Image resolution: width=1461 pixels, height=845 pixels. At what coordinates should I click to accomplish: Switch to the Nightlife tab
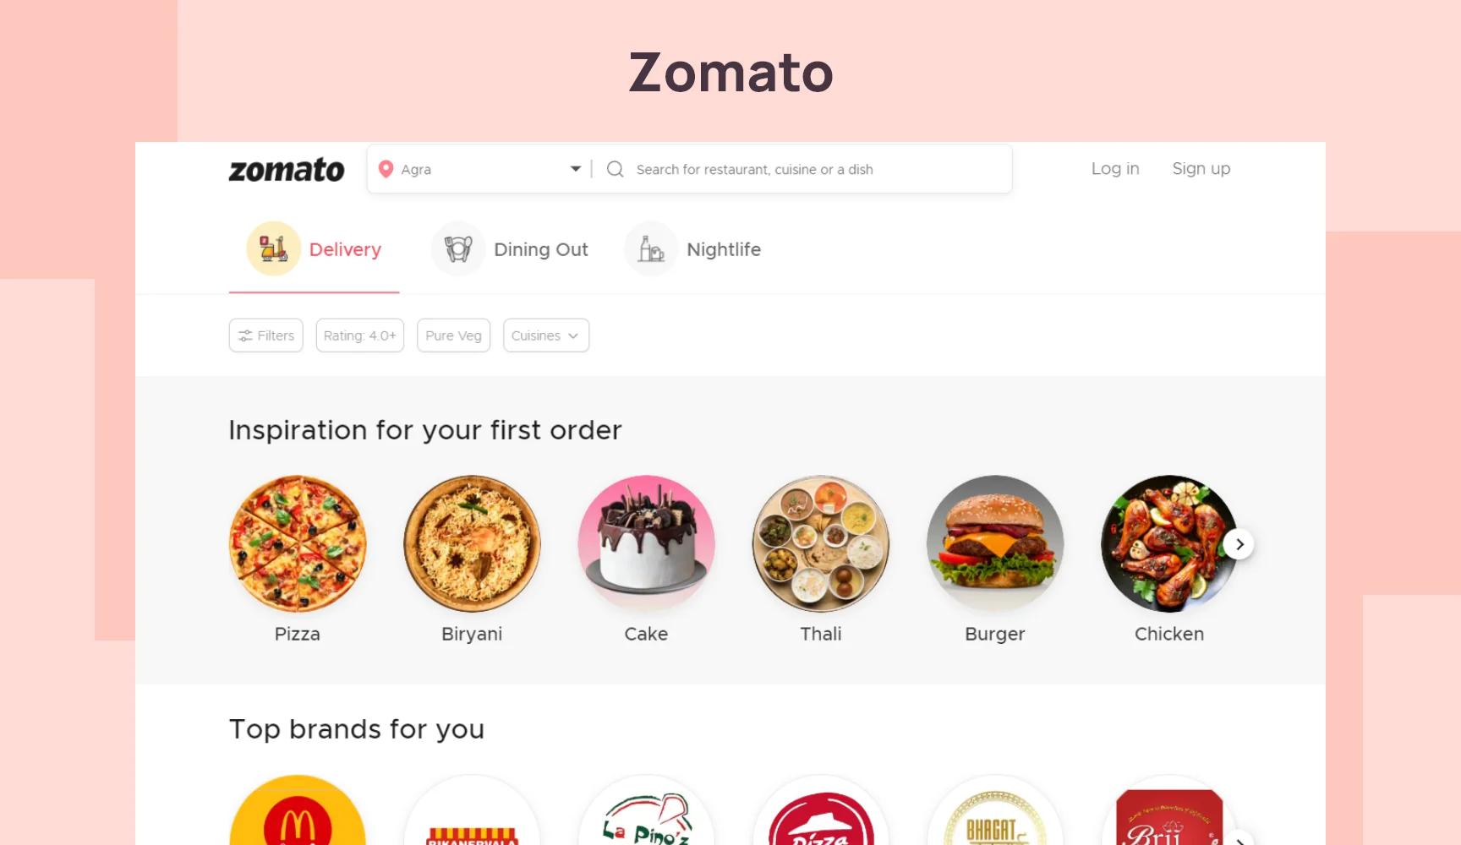tap(692, 249)
